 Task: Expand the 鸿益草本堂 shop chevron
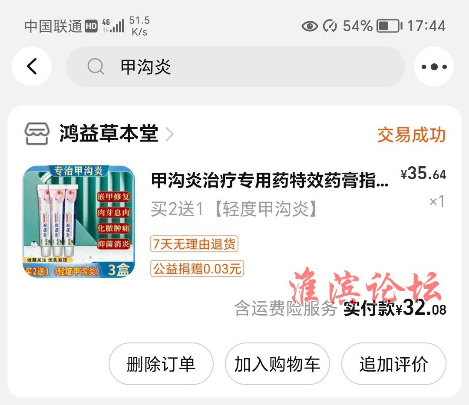[x=170, y=134]
